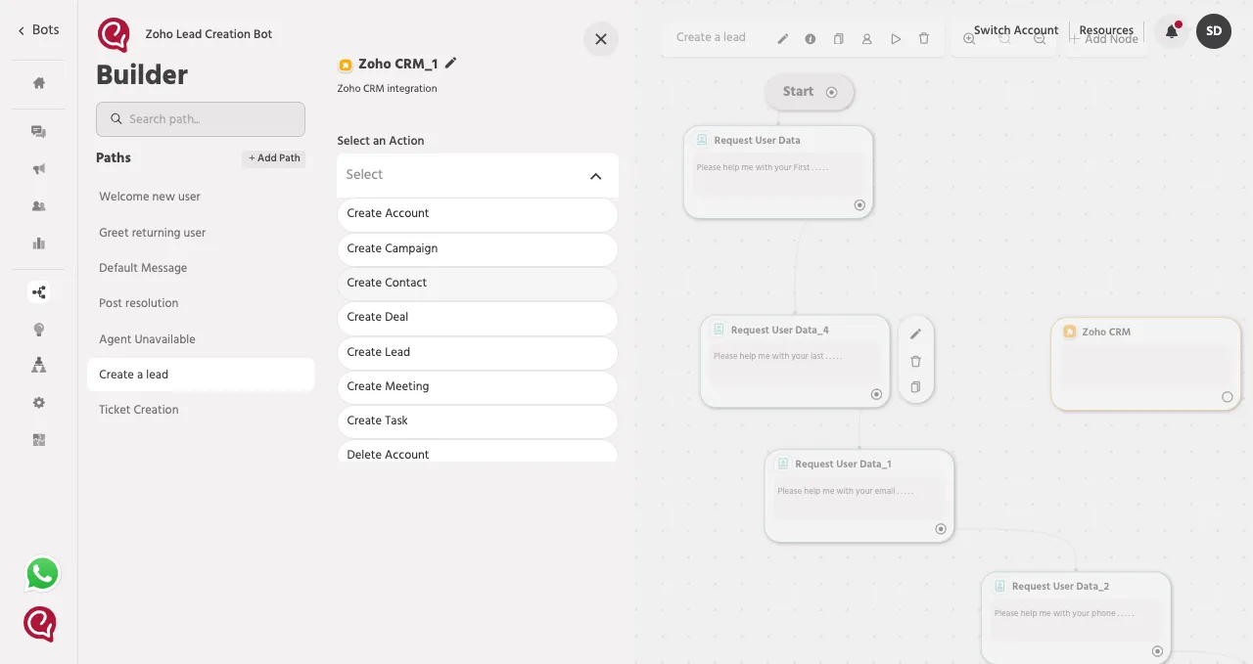1253x664 pixels.
Task: Open the lightbulb sidebar icon
Action: [39, 330]
